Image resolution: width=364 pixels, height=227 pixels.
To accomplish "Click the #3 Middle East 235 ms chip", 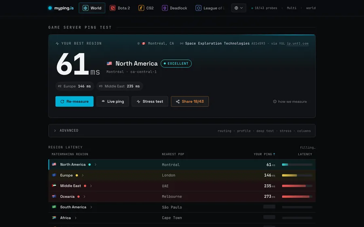I will (x=119, y=86).
